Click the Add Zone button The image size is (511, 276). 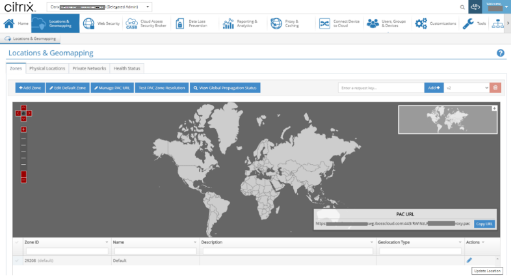tap(30, 88)
